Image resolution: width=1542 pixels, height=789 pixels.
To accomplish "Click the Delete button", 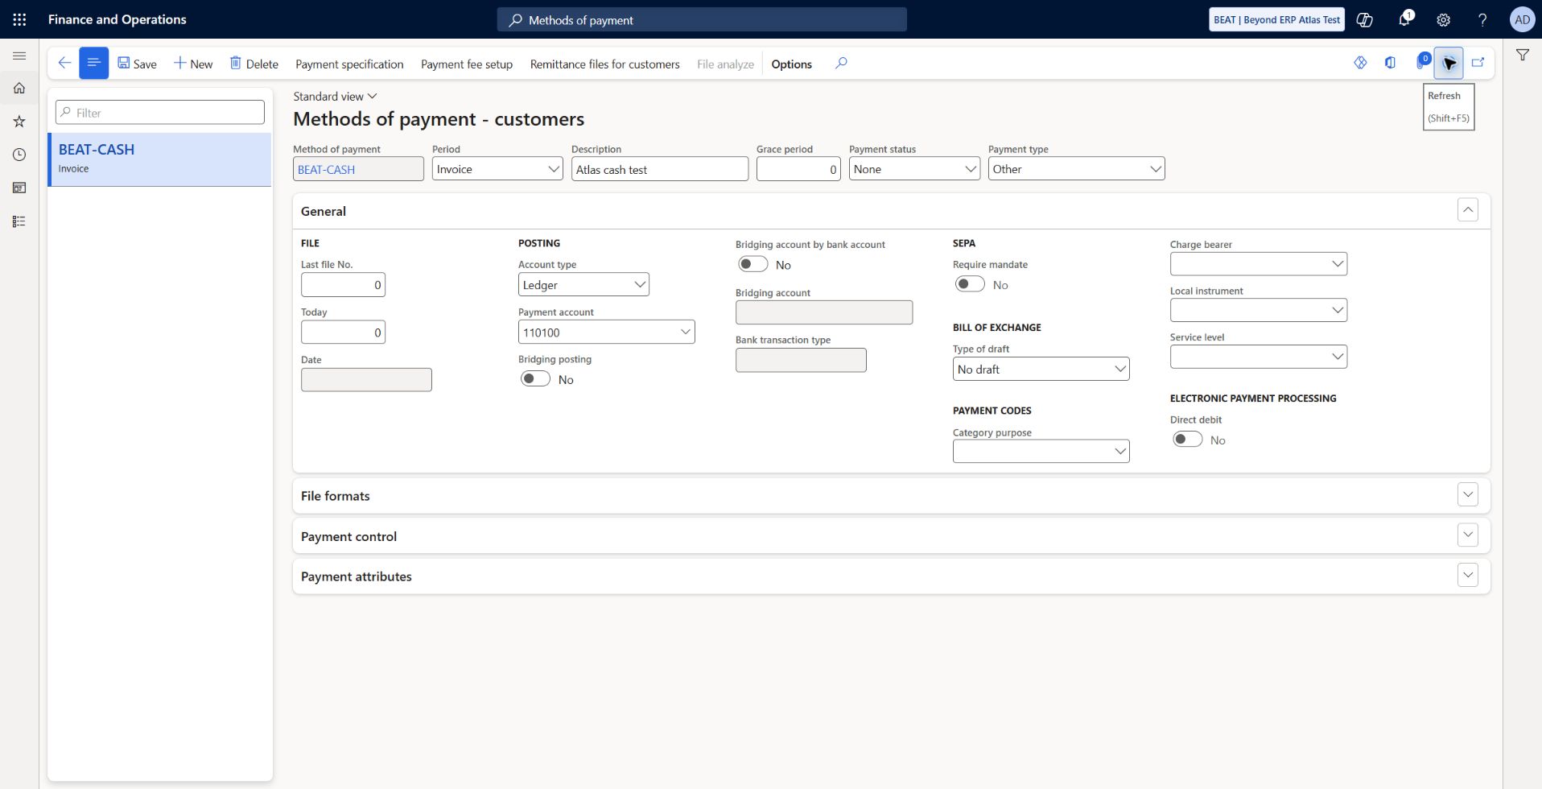I will click(254, 64).
